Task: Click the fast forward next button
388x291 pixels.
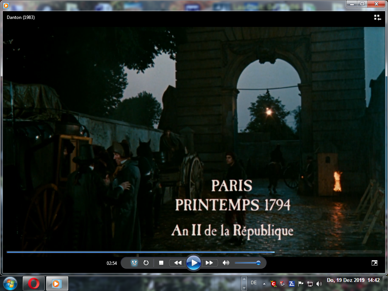Action: click(x=209, y=263)
